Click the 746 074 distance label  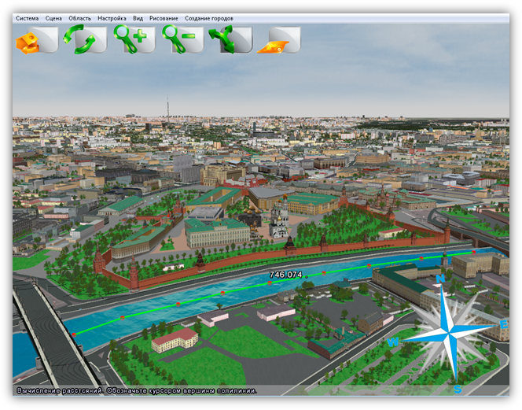pos(285,275)
